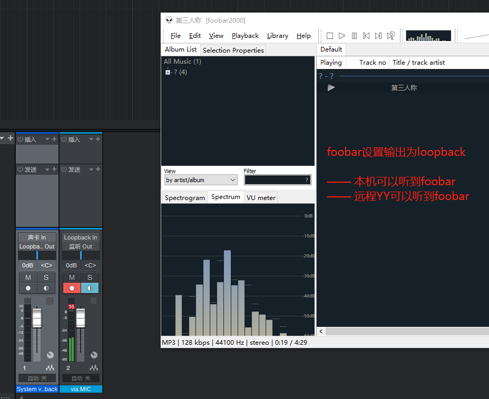Click the random playback icon in toolbar
Image resolution: width=489 pixels, height=399 pixels.
390,36
